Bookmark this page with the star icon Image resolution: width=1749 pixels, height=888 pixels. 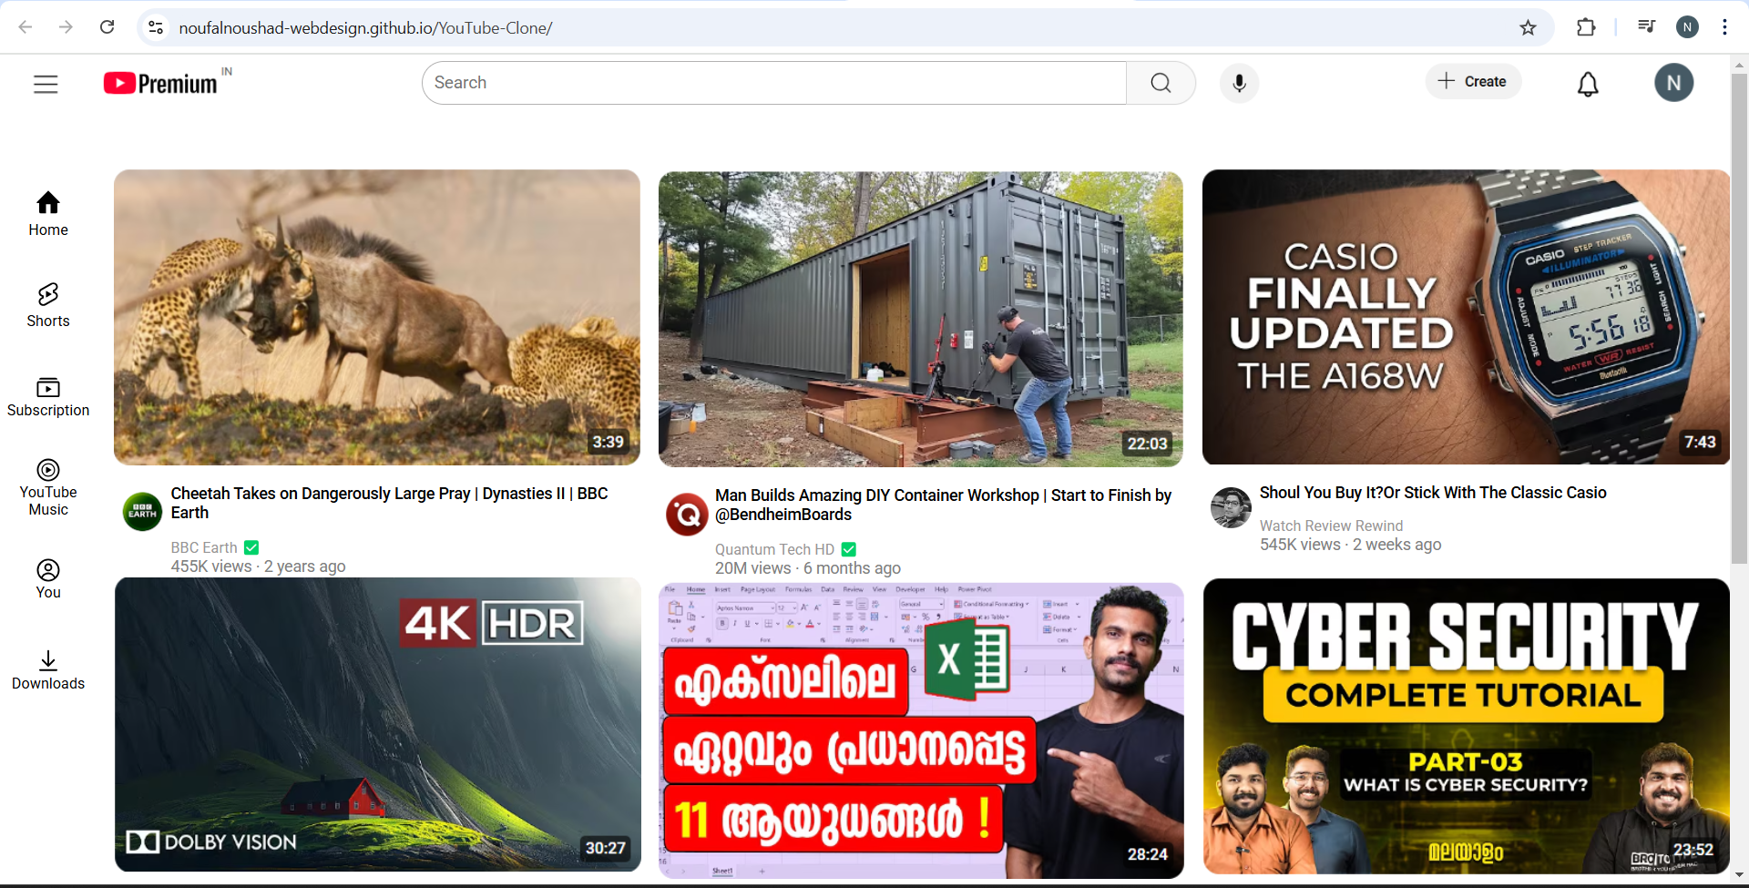click(1528, 27)
